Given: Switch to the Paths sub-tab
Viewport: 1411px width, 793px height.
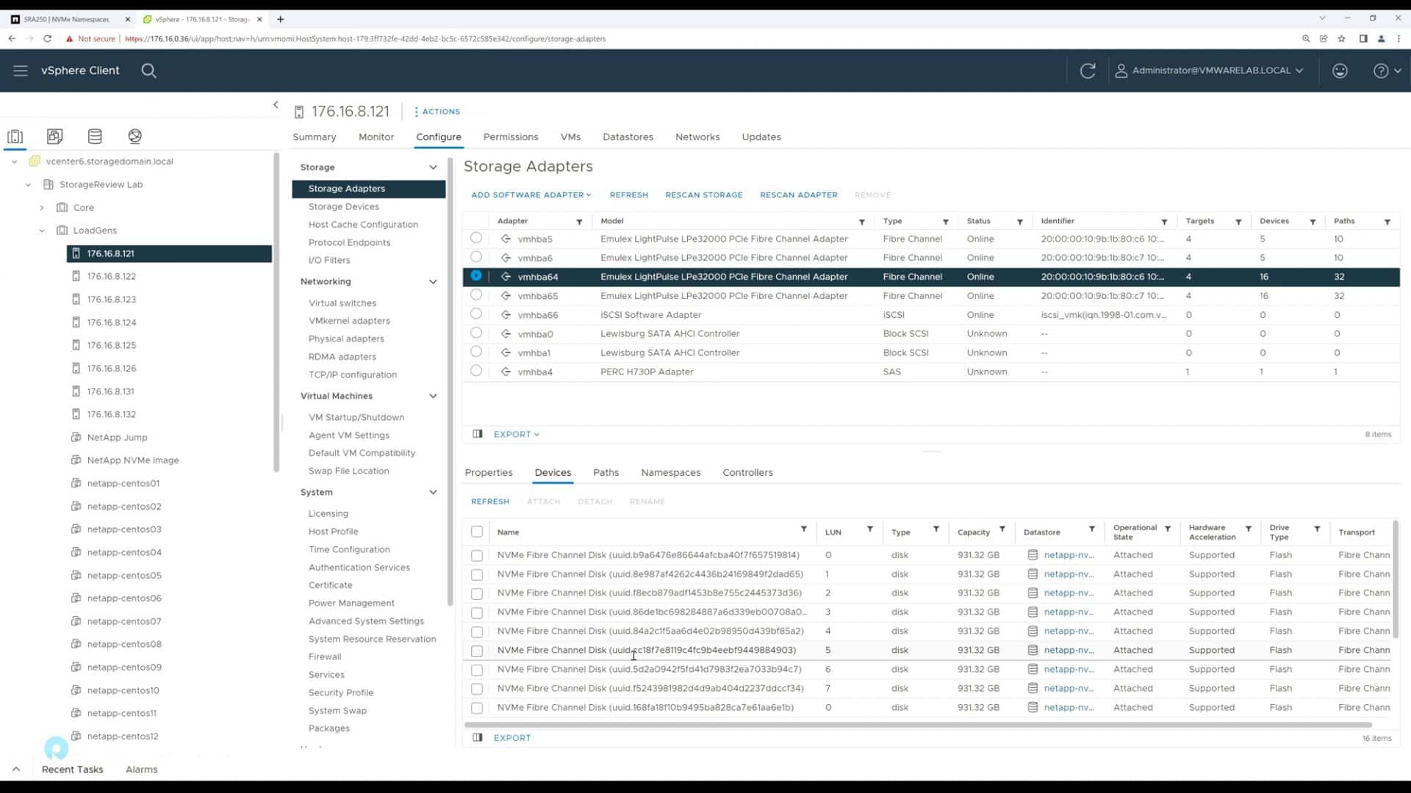Looking at the screenshot, I should (x=606, y=473).
